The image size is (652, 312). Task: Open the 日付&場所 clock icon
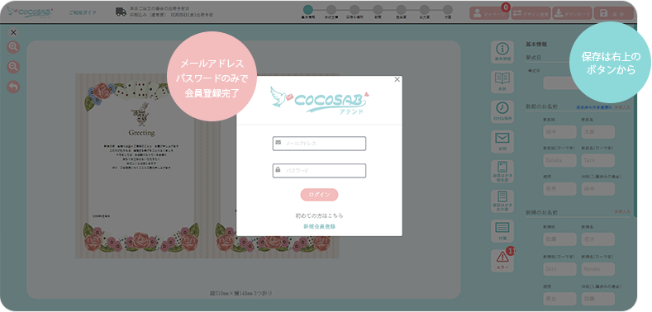click(502, 111)
